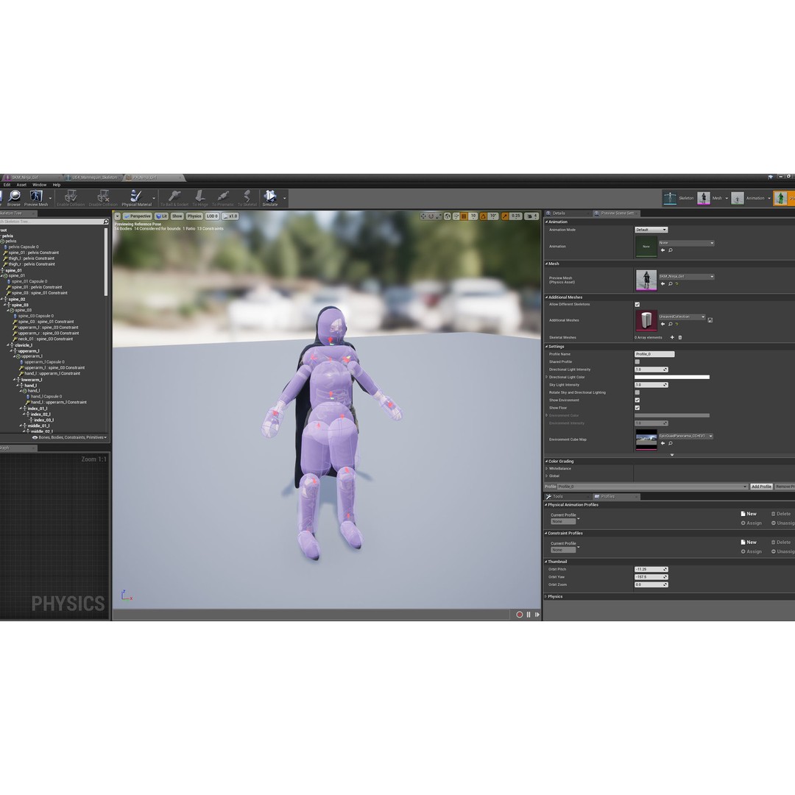Click the Enable Collision toolbar icon

coord(71,198)
